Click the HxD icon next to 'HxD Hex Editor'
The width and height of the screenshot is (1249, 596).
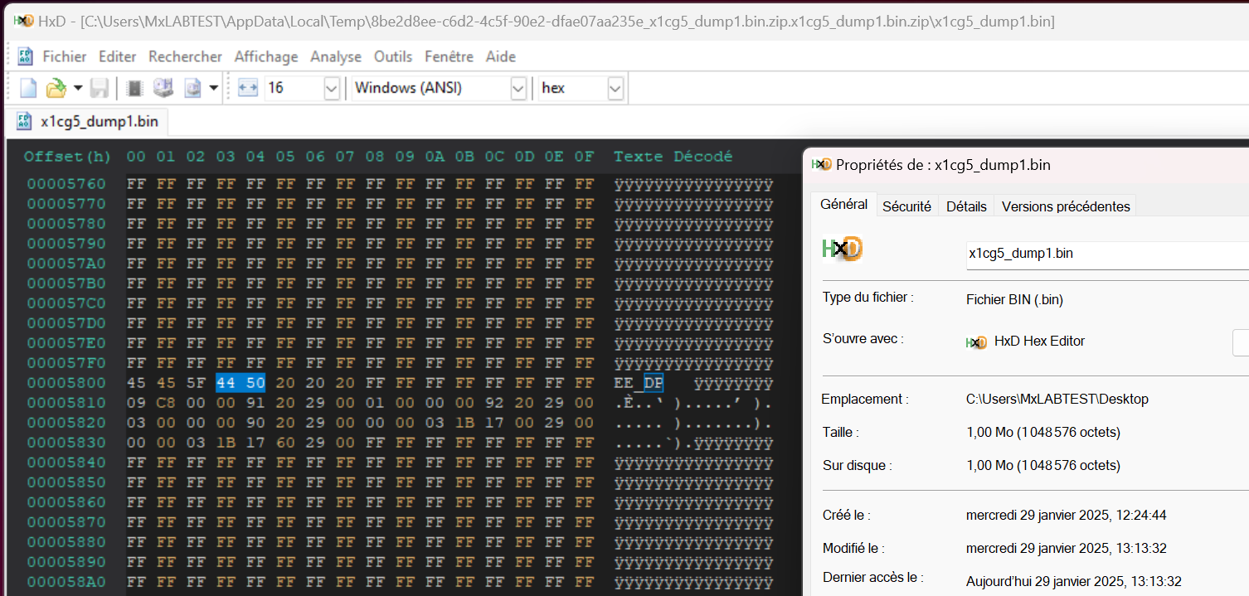click(x=977, y=342)
